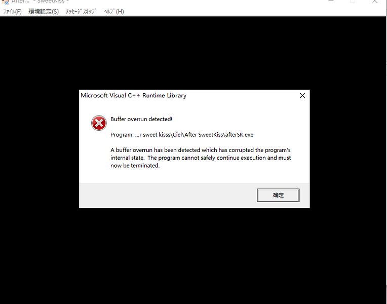Minimize the After SweetKiss game window
This screenshot has height=304, width=387.
tap(331, 1)
